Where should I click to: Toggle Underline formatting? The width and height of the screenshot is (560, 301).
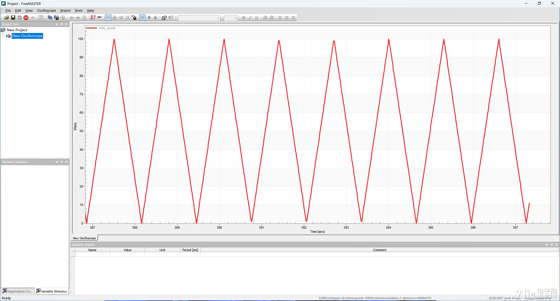point(256,18)
